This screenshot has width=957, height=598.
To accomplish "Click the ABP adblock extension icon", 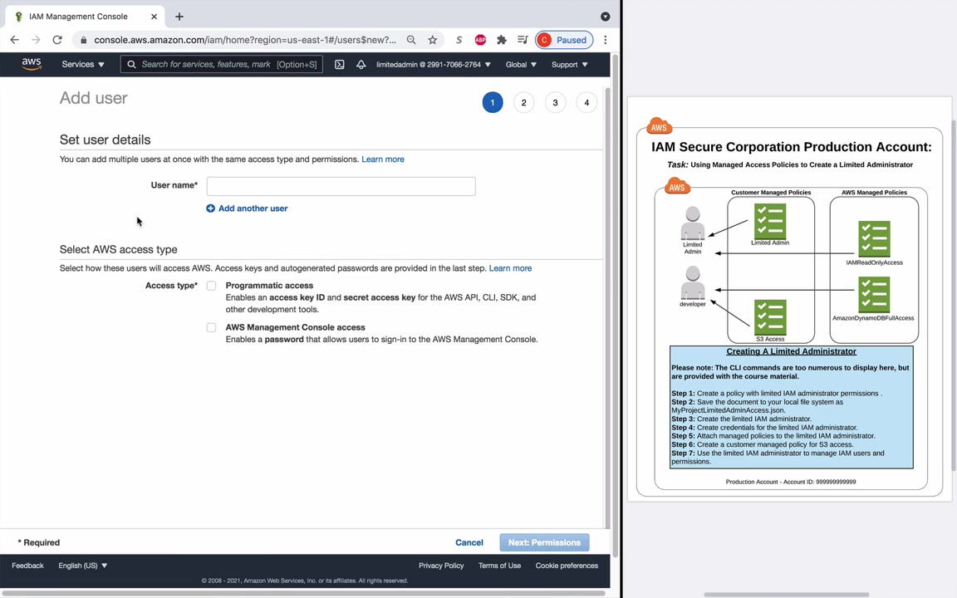I will [480, 40].
